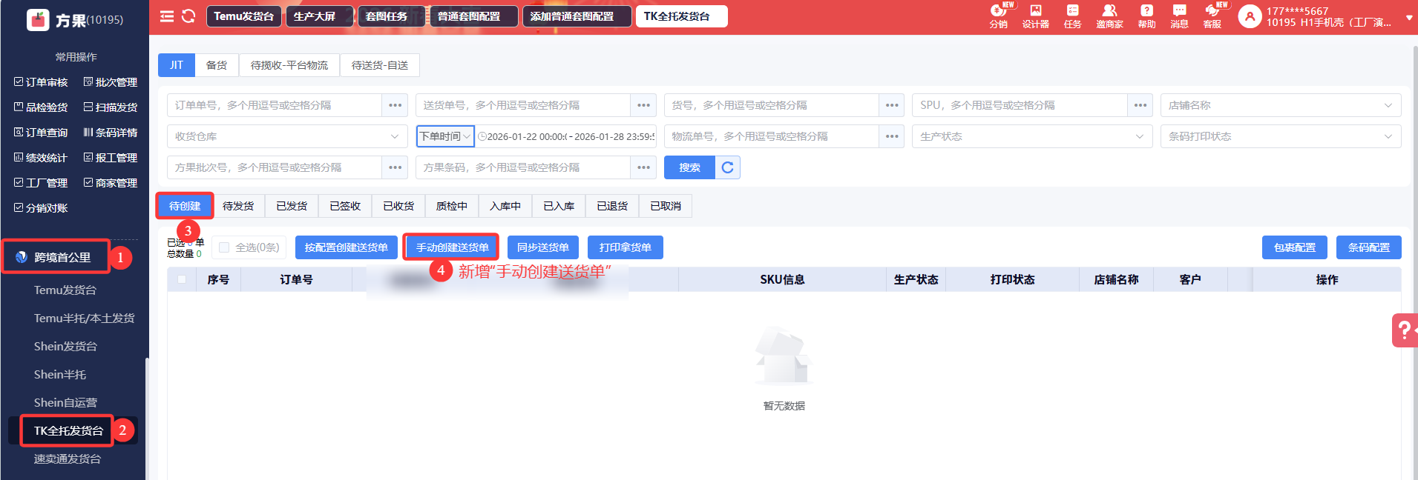Image resolution: width=1418 pixels, height=480 pixels.
Task: Click 手动创建送货单 button
Action: pos(453,247)
